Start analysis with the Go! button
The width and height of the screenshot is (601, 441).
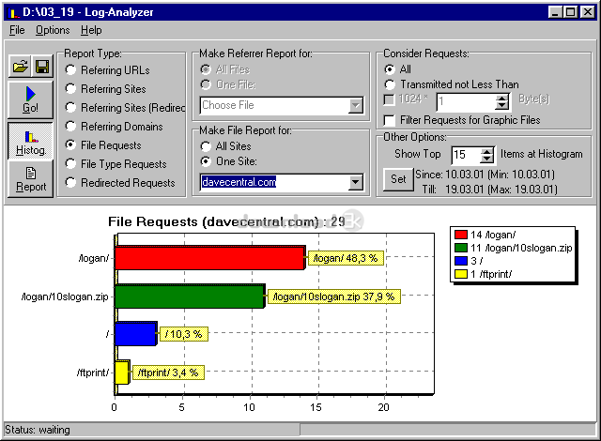30,99
